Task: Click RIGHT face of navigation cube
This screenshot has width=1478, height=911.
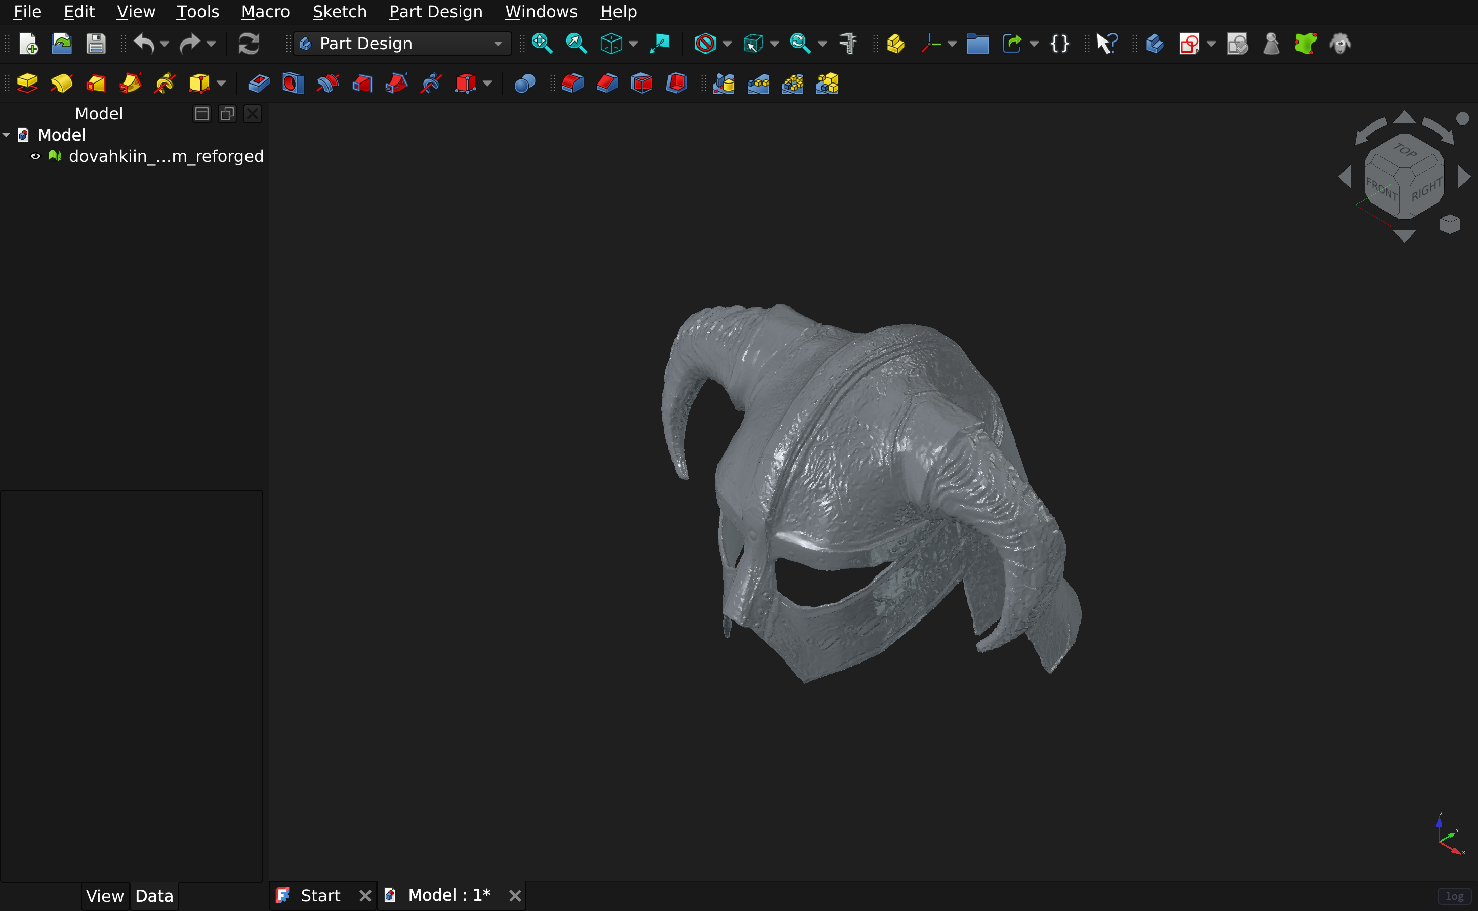Action: (1427, 189)
